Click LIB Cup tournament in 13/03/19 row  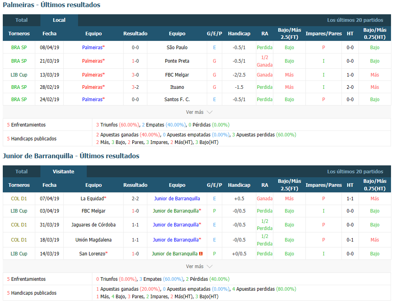(x=19, y=75)
